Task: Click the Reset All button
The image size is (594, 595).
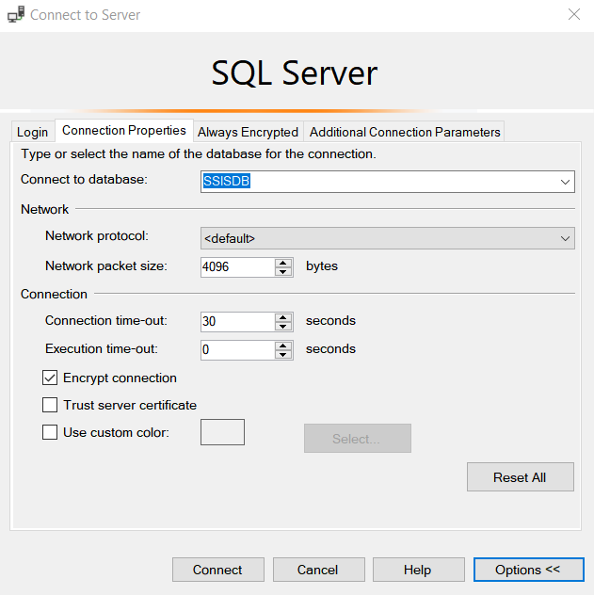Action: (x=520, y=477)
